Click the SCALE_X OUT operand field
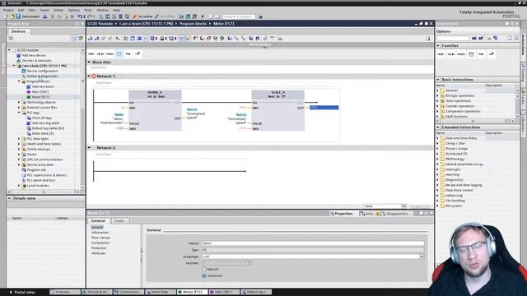 [x=324, y=108]
